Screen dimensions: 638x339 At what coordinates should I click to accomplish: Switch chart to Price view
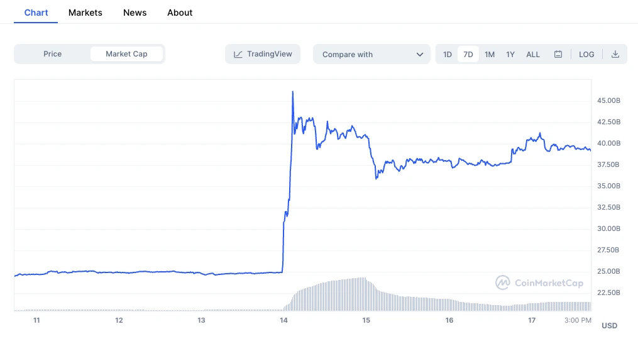click(53, 54)
